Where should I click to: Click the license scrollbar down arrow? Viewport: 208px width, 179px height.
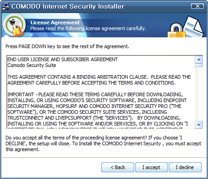[x=199, y=125]
